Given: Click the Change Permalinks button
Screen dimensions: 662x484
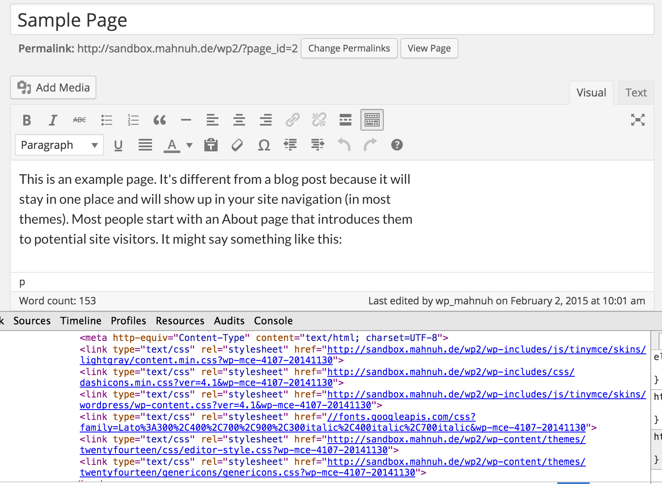Looking at the screenshot, I should point(349,49).
